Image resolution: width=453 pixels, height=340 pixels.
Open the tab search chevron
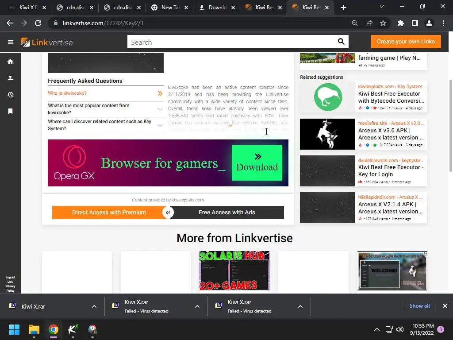tap(382, 6)
